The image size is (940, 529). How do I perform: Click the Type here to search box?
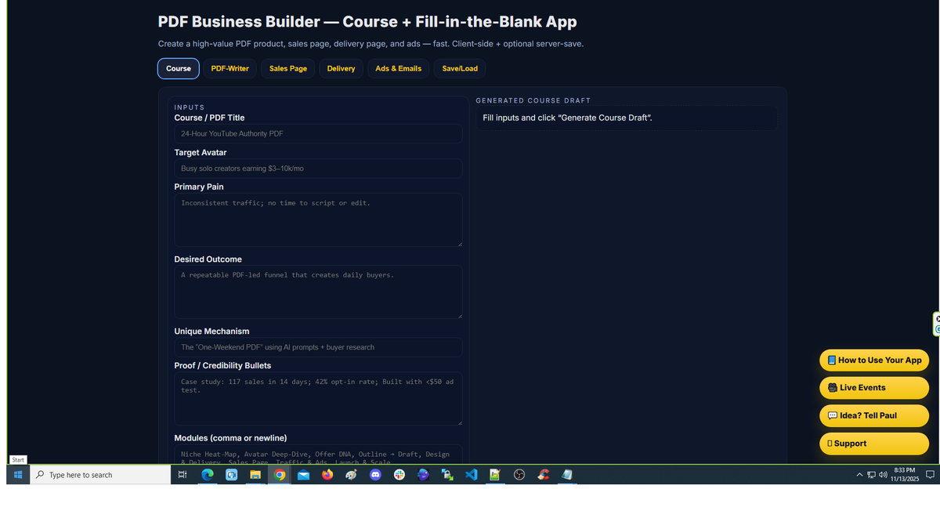100,475
